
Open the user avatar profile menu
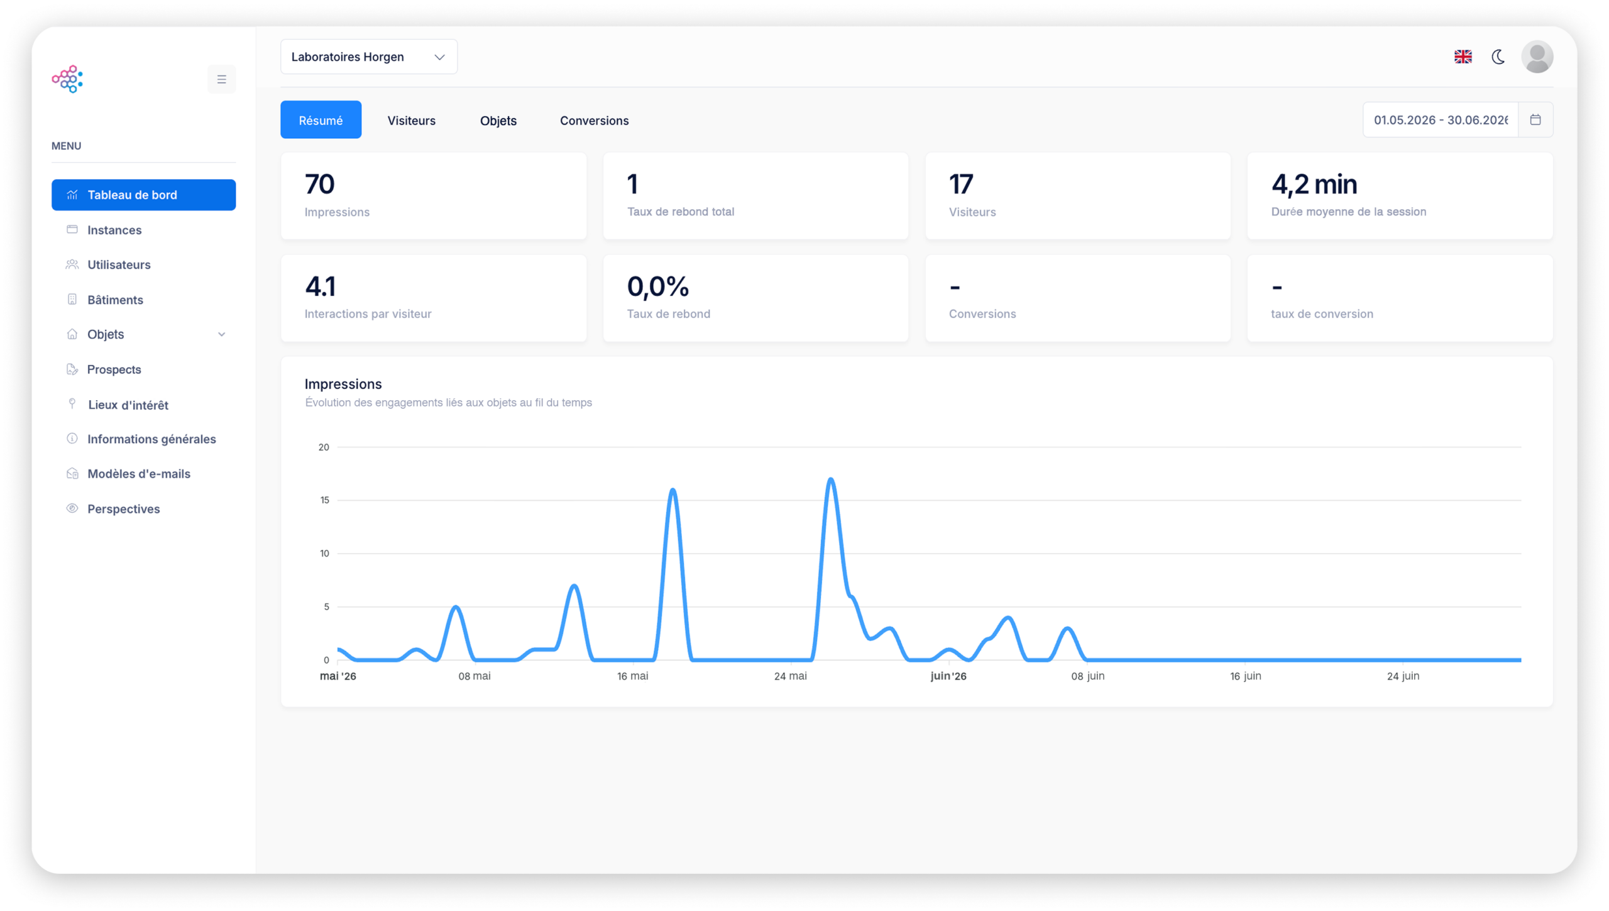tap(1537, 57)
